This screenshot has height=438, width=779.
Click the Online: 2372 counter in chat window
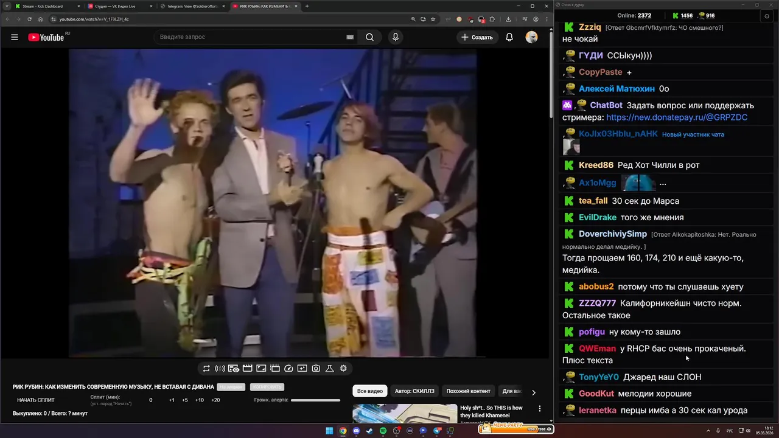[634, 16]
